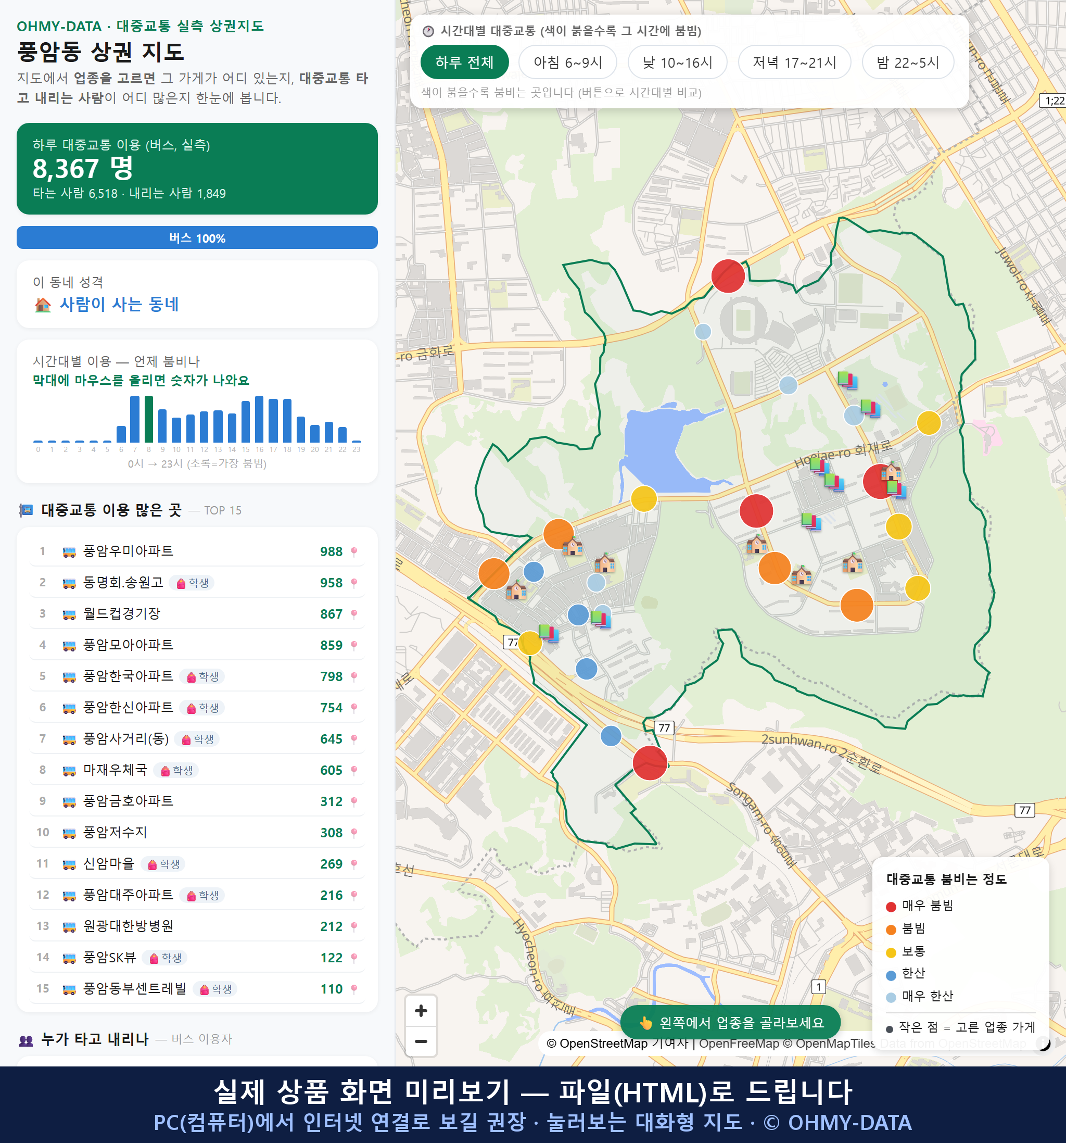Viewport: 1066px width, 1143px height.
Task: Click the clock icon in time filter panel
Action: (428, 31)
